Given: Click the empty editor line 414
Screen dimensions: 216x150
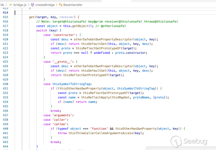Looking at the screenshot, I should tap(115, 13).
